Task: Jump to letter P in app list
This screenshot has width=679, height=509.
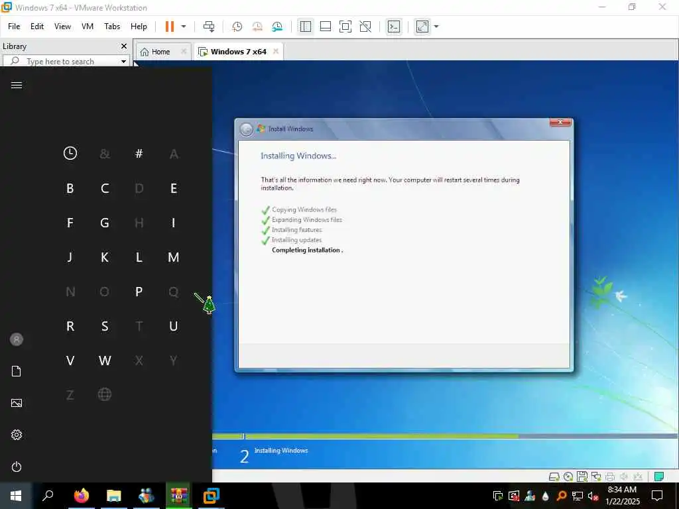Action: pyautogui.click(x=139, y=292)
